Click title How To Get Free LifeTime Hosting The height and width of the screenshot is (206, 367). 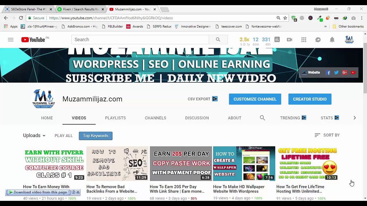[x=300, y=189]
